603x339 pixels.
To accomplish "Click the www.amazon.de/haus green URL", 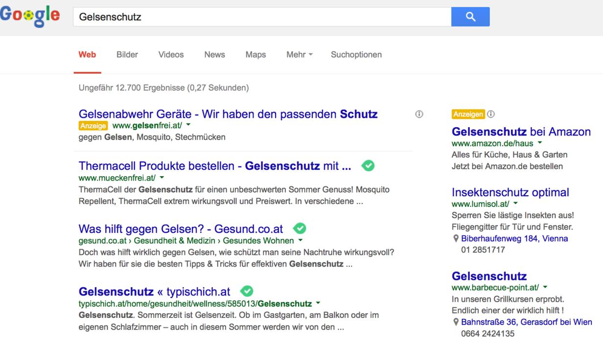I will tap(493, 144).
